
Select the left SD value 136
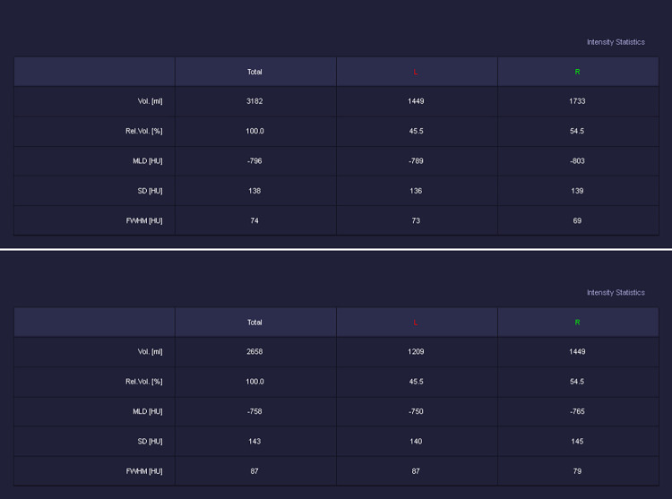tap(416, 191)
